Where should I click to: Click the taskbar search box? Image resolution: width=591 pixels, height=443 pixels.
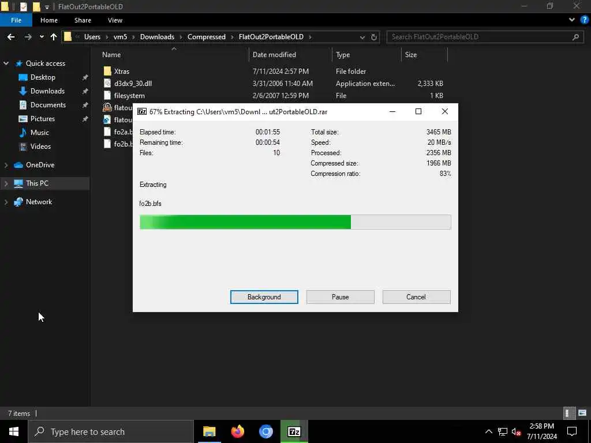(111, 431)
